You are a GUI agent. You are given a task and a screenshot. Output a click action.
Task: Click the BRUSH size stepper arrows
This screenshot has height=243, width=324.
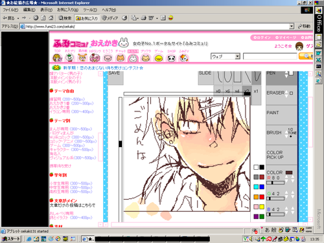point(286,133)
